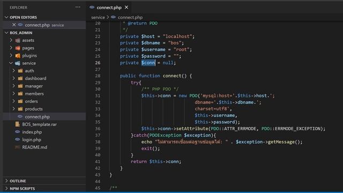
Task: Click ERRMODE_EXCEPTION constant on line 36
Action: [297, 129]
